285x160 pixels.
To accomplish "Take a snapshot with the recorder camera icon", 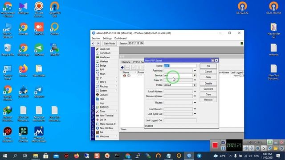I will tap(223, 142).
